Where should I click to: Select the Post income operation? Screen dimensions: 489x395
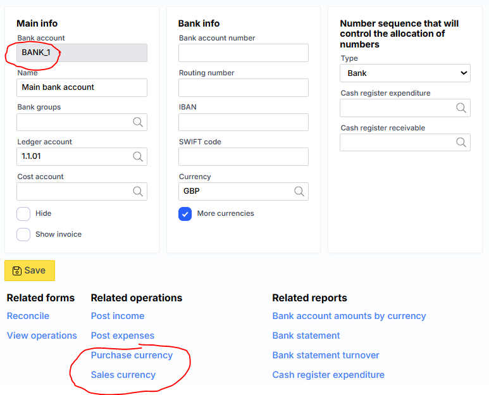click(x=118, y=316)
